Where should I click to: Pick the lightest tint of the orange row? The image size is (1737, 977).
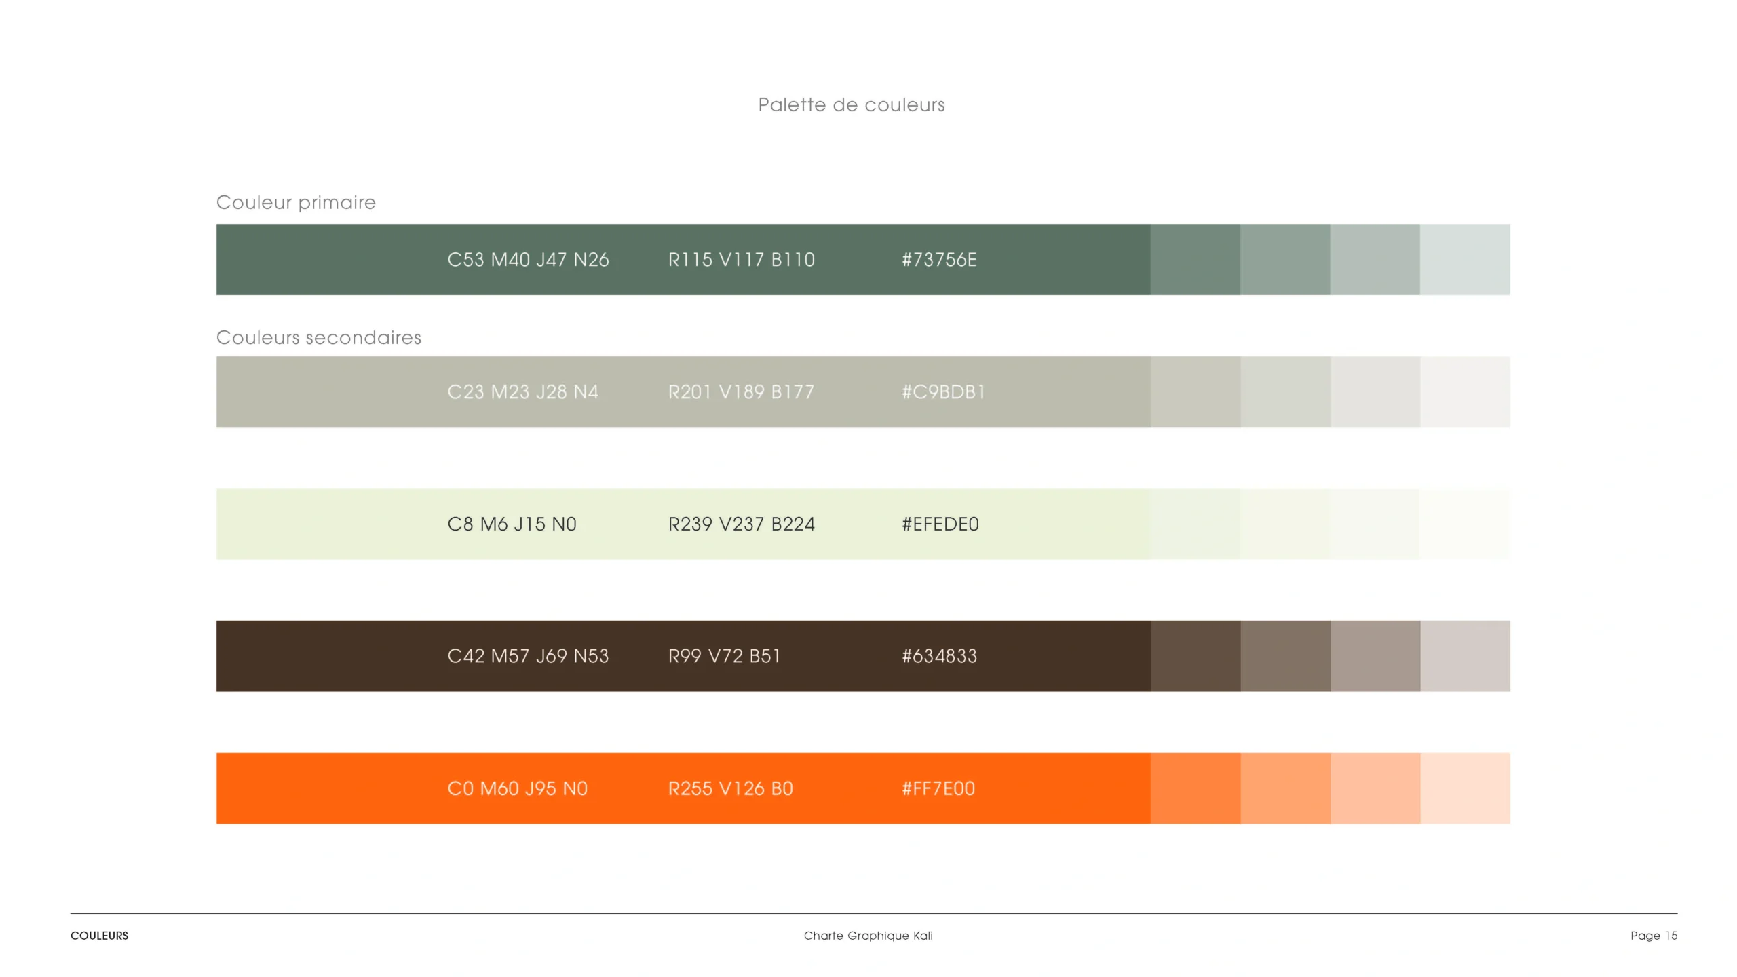click(x=1466, y=788)
